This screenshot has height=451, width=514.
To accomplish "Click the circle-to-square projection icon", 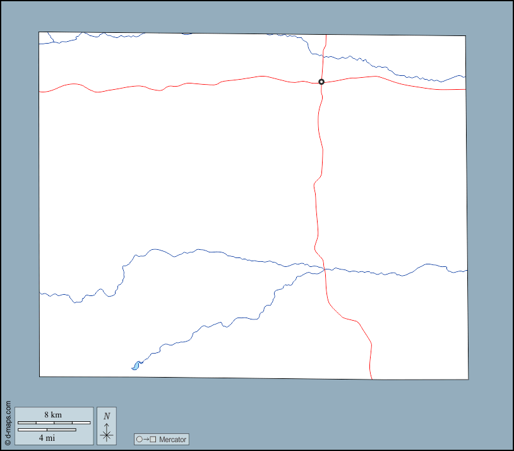I will coord(146,439).
